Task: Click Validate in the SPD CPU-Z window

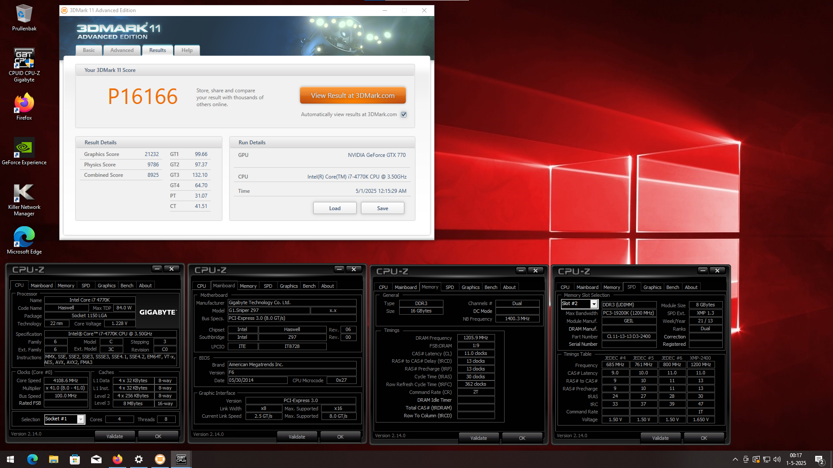Action: (x=660, y=438)
